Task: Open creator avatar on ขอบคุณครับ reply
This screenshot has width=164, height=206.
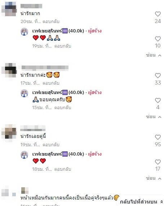Action: pyautogui.click(x=25, y=93)
